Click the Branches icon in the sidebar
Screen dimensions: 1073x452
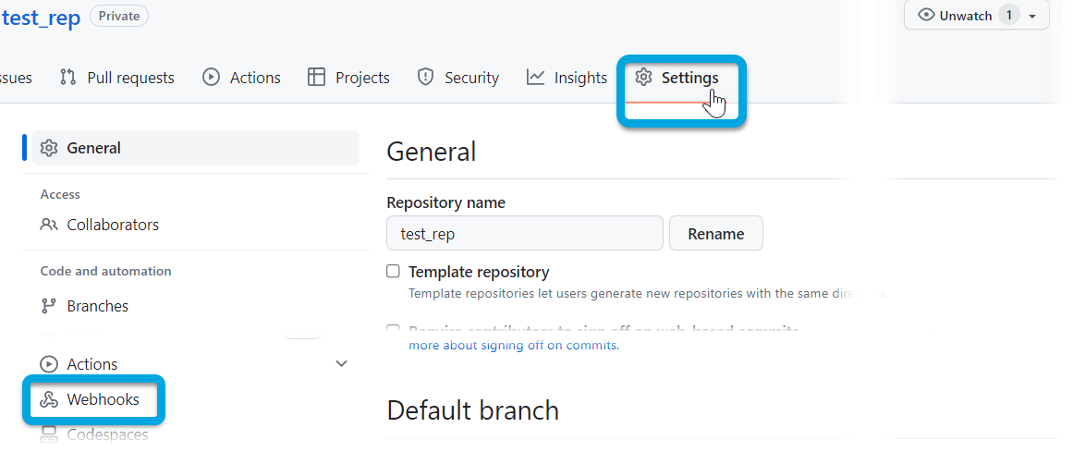coord(50,306)
